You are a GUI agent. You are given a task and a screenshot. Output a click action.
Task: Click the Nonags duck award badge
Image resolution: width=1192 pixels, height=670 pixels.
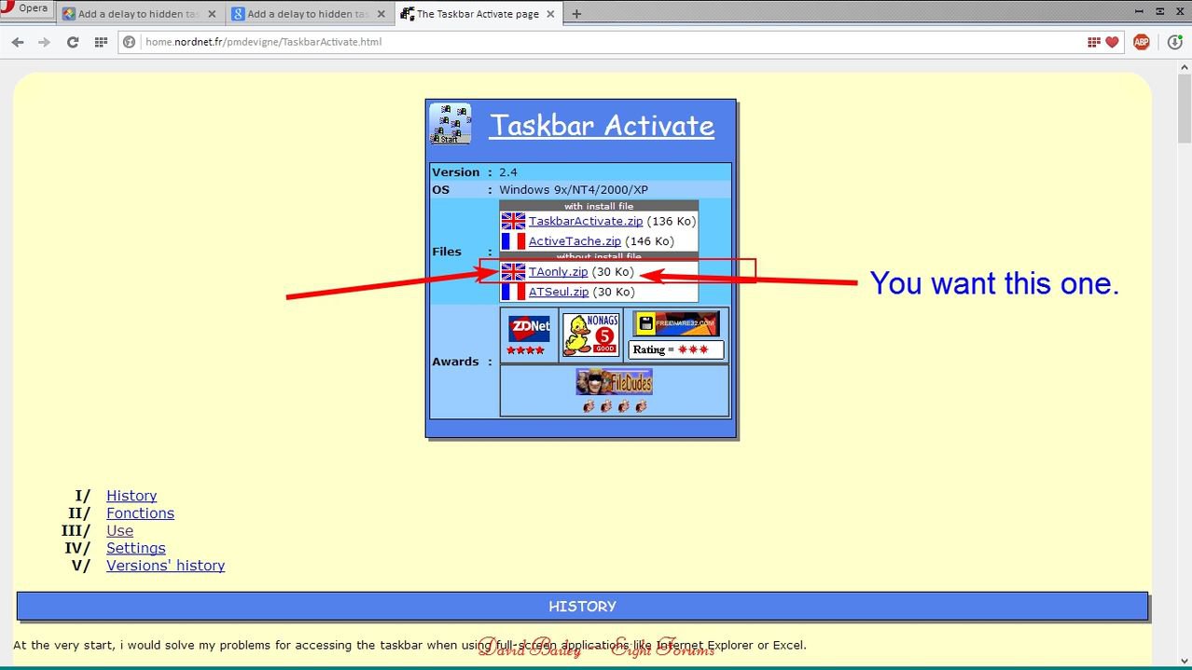(x=591, y=335)
